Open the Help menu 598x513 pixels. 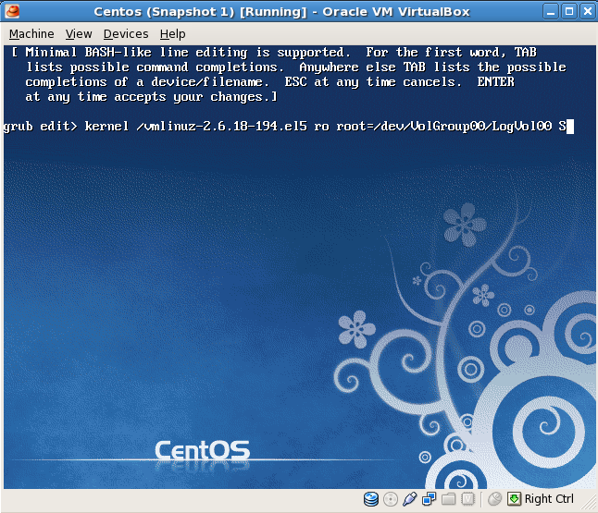[172, 33]
